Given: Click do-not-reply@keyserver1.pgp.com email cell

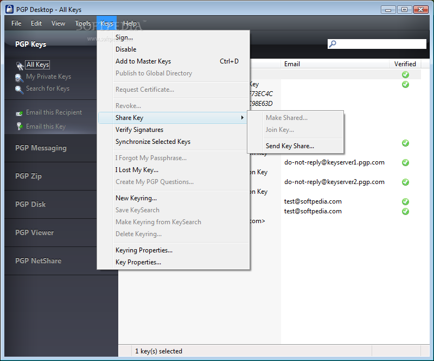Looking at the screenshot, I should click(334, 162).
